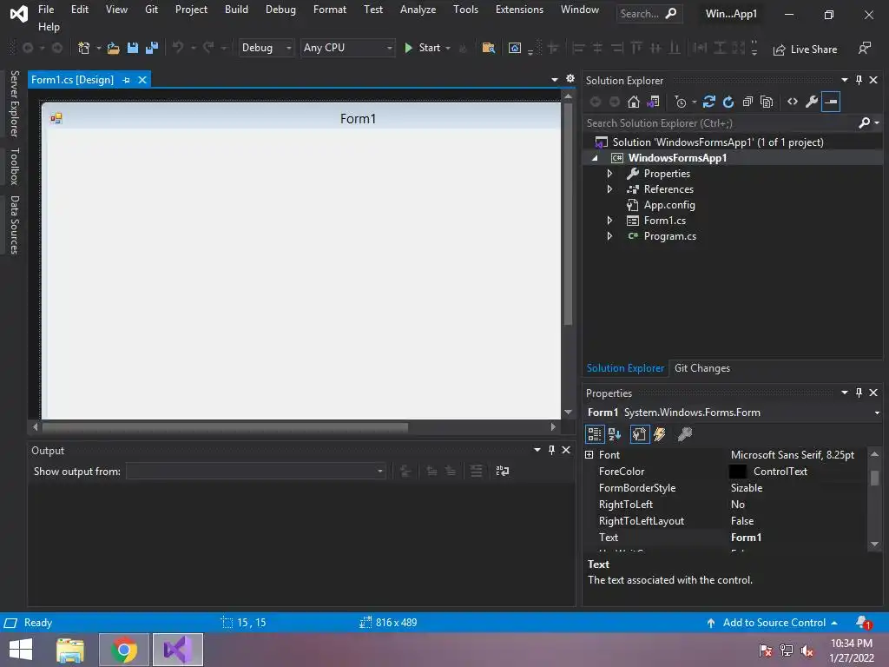889x667 pixels.
Task: Click the green Start debugging button
Action: click(423, 49)
